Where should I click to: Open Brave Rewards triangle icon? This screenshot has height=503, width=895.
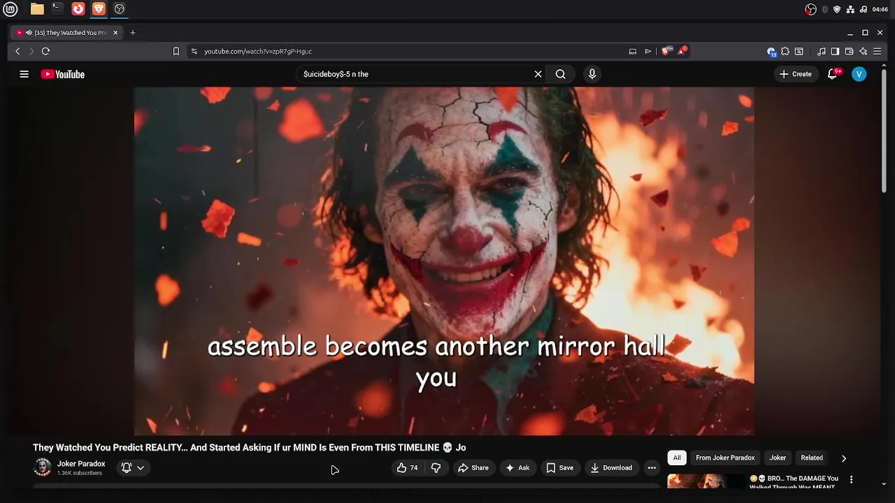(x=682, y=51)
